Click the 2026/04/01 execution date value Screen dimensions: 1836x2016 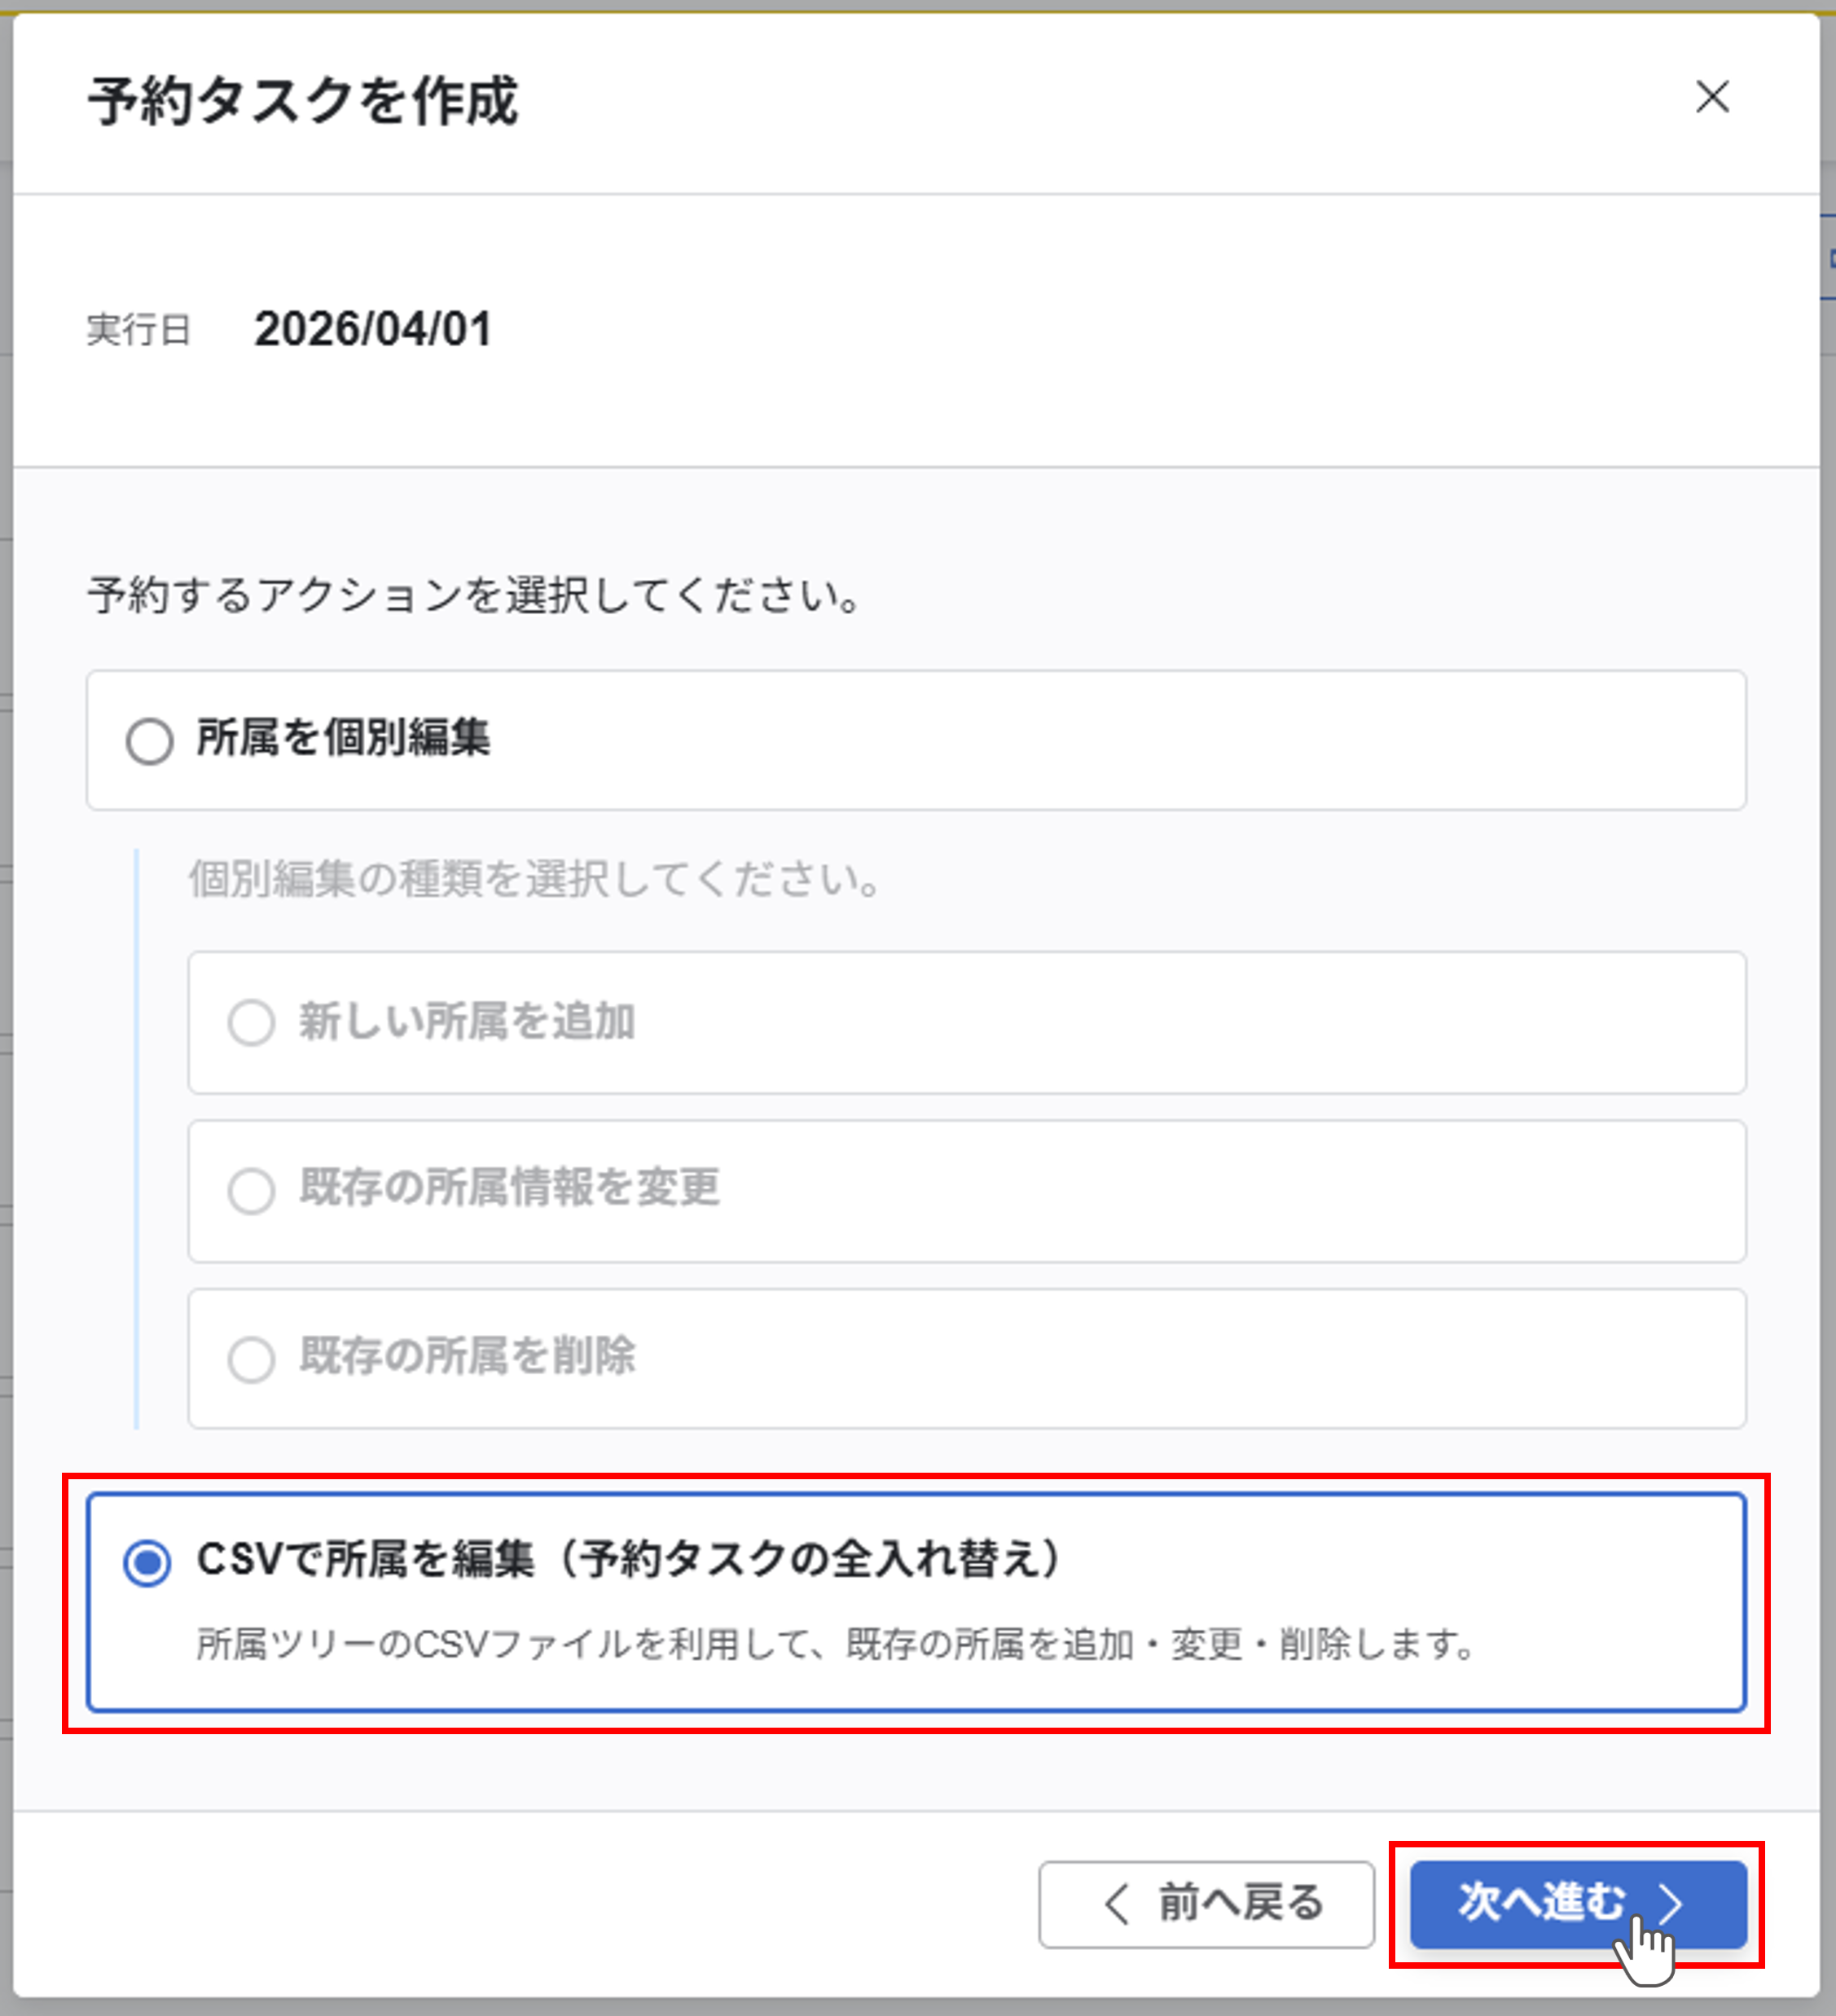[x=373, y=329]
